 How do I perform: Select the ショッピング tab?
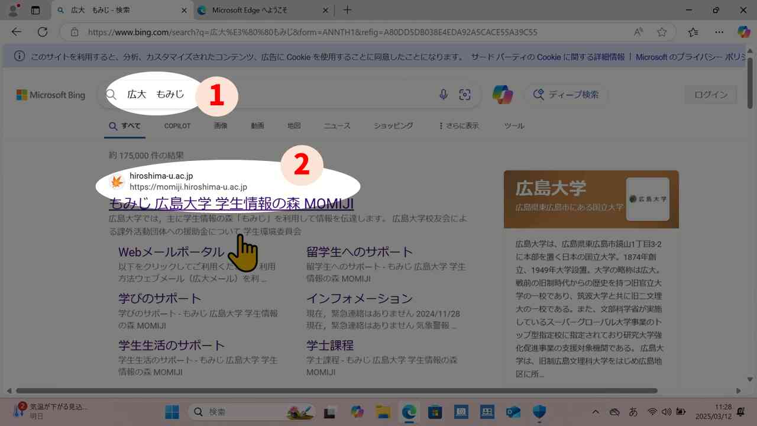393,126
